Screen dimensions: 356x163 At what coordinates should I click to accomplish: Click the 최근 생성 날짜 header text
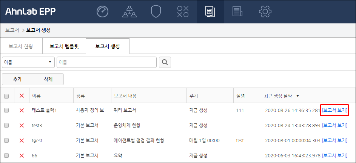(x=277, y=96)
